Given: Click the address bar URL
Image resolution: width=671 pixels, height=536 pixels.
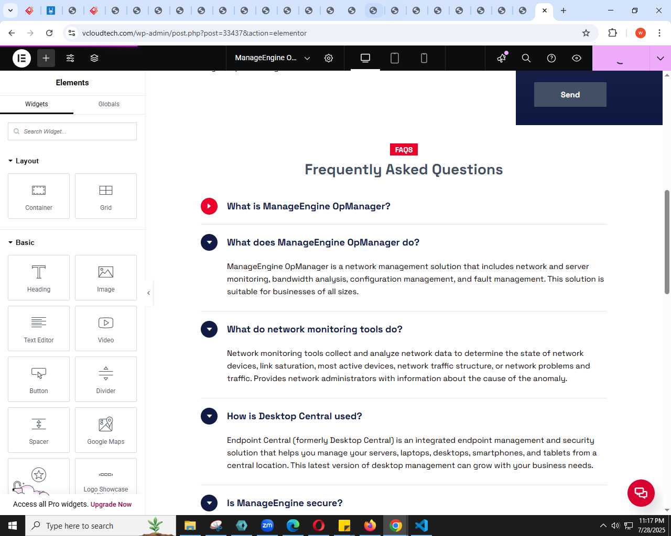Looking at the screenshot, I should (194, 33).
